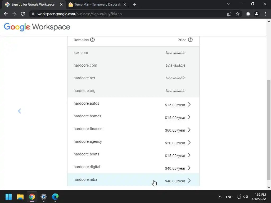Go back with the blue left chevron
Viewport: 271px width, 203px height.
pos(20,111)
